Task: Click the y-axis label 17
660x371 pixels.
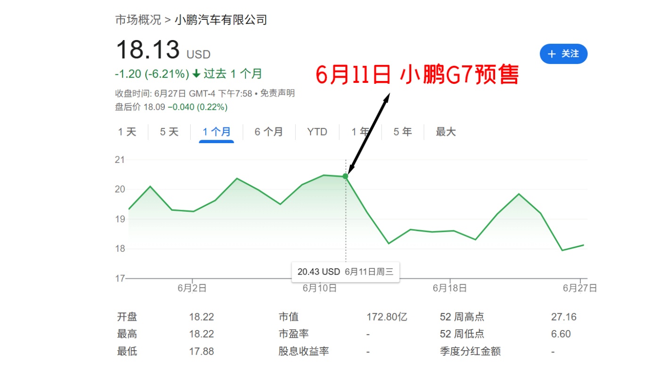Action: point(120,278)
